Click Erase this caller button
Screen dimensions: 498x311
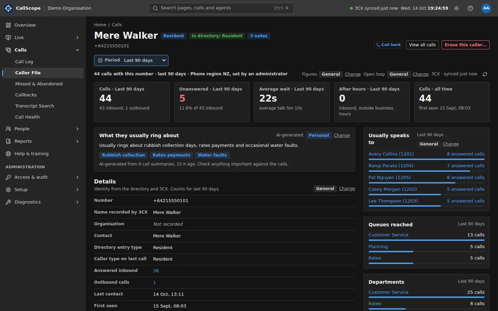coord(465,45)
